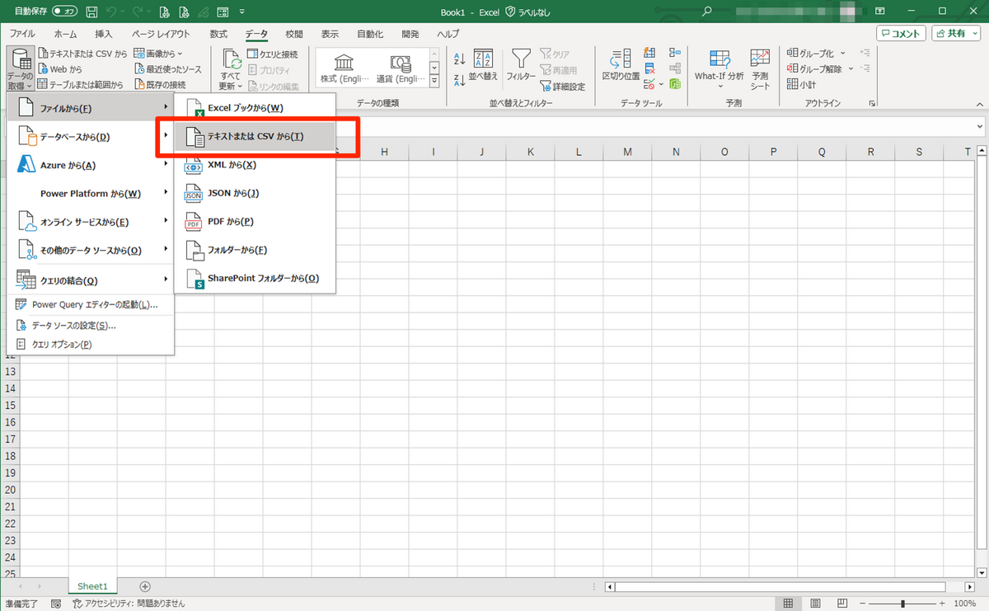
Task: Open What-If 分析 tool
Action: (x=719, y=60)
